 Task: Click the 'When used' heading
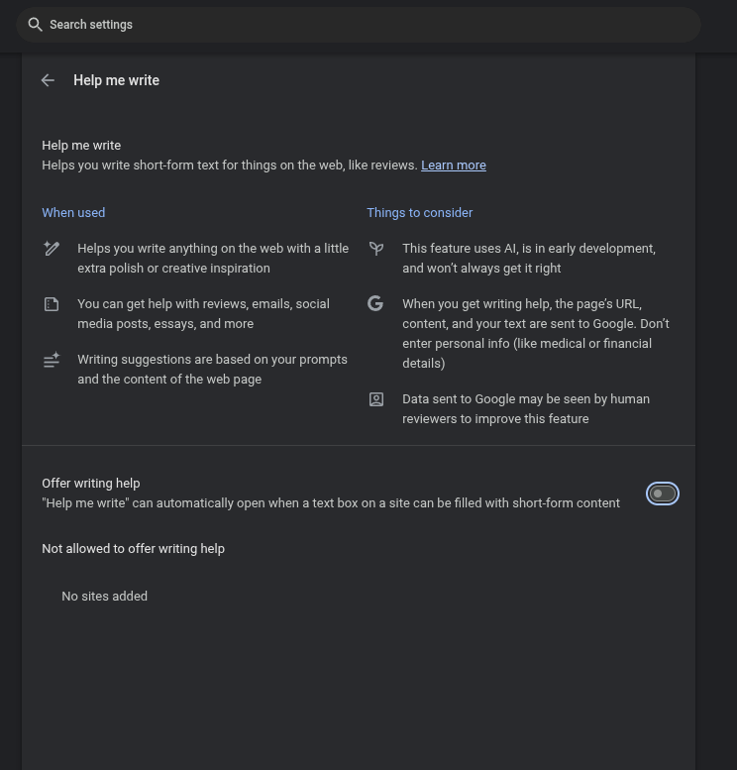[x=73, y=213]
